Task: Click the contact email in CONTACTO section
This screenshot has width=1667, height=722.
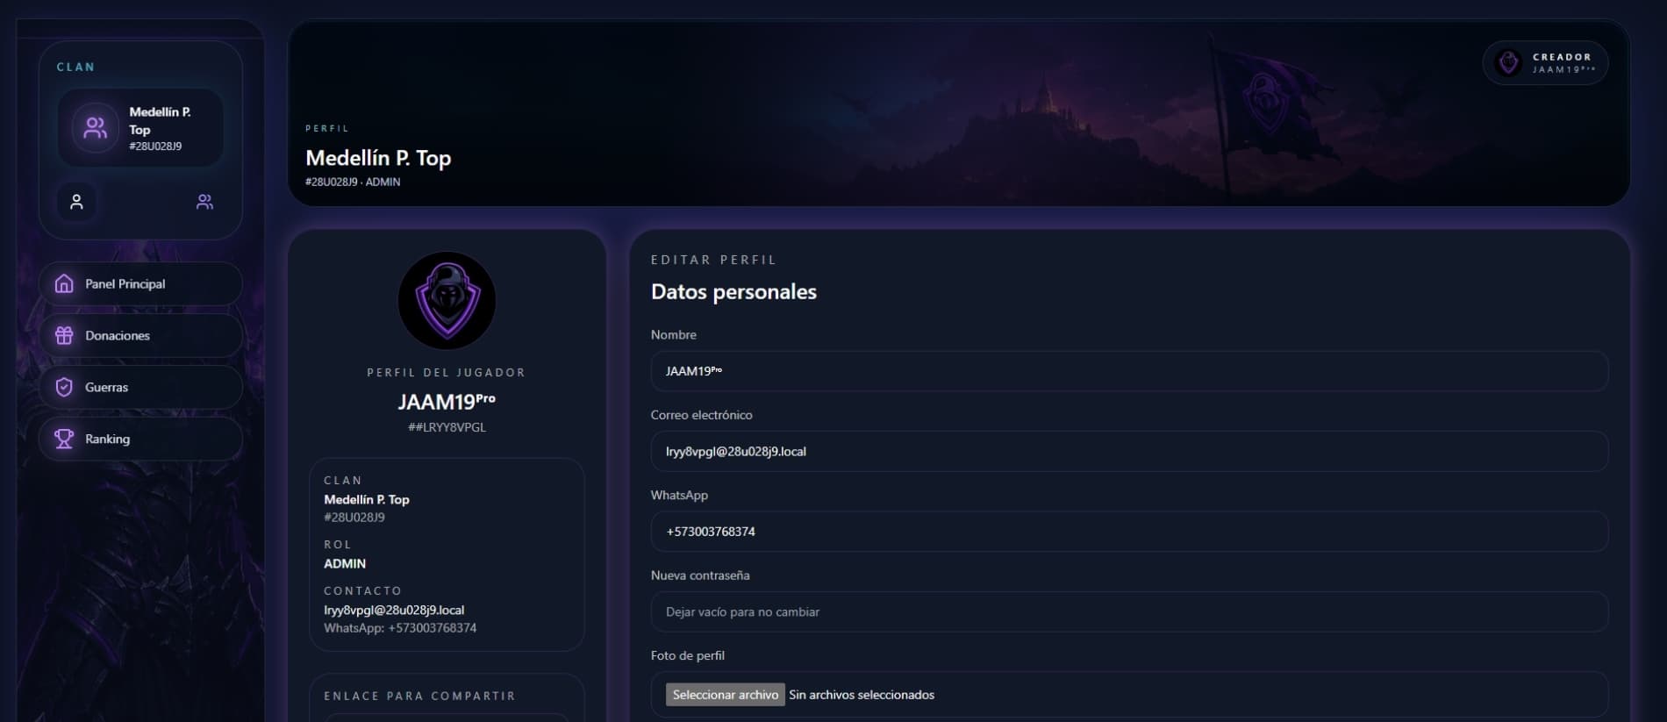Action: click(394, 610)
